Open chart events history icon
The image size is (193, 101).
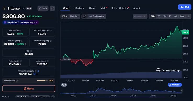64,85
